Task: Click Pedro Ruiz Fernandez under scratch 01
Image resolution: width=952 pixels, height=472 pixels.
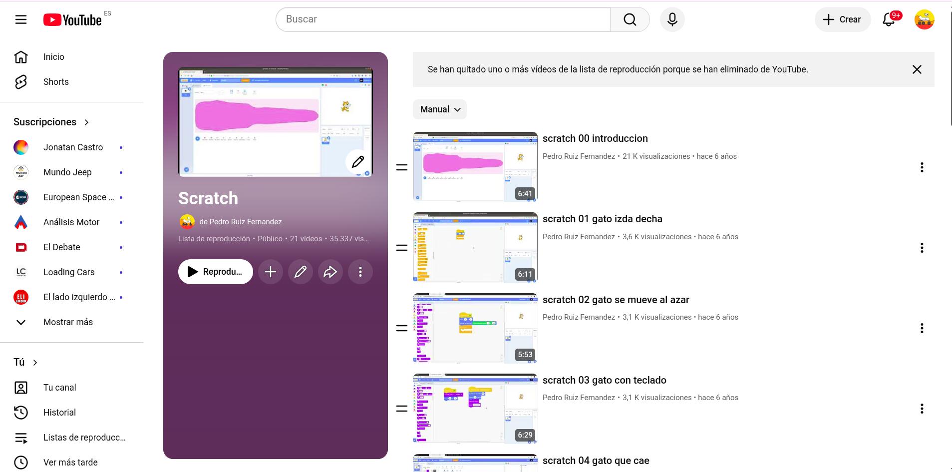Action: point(579,237)
